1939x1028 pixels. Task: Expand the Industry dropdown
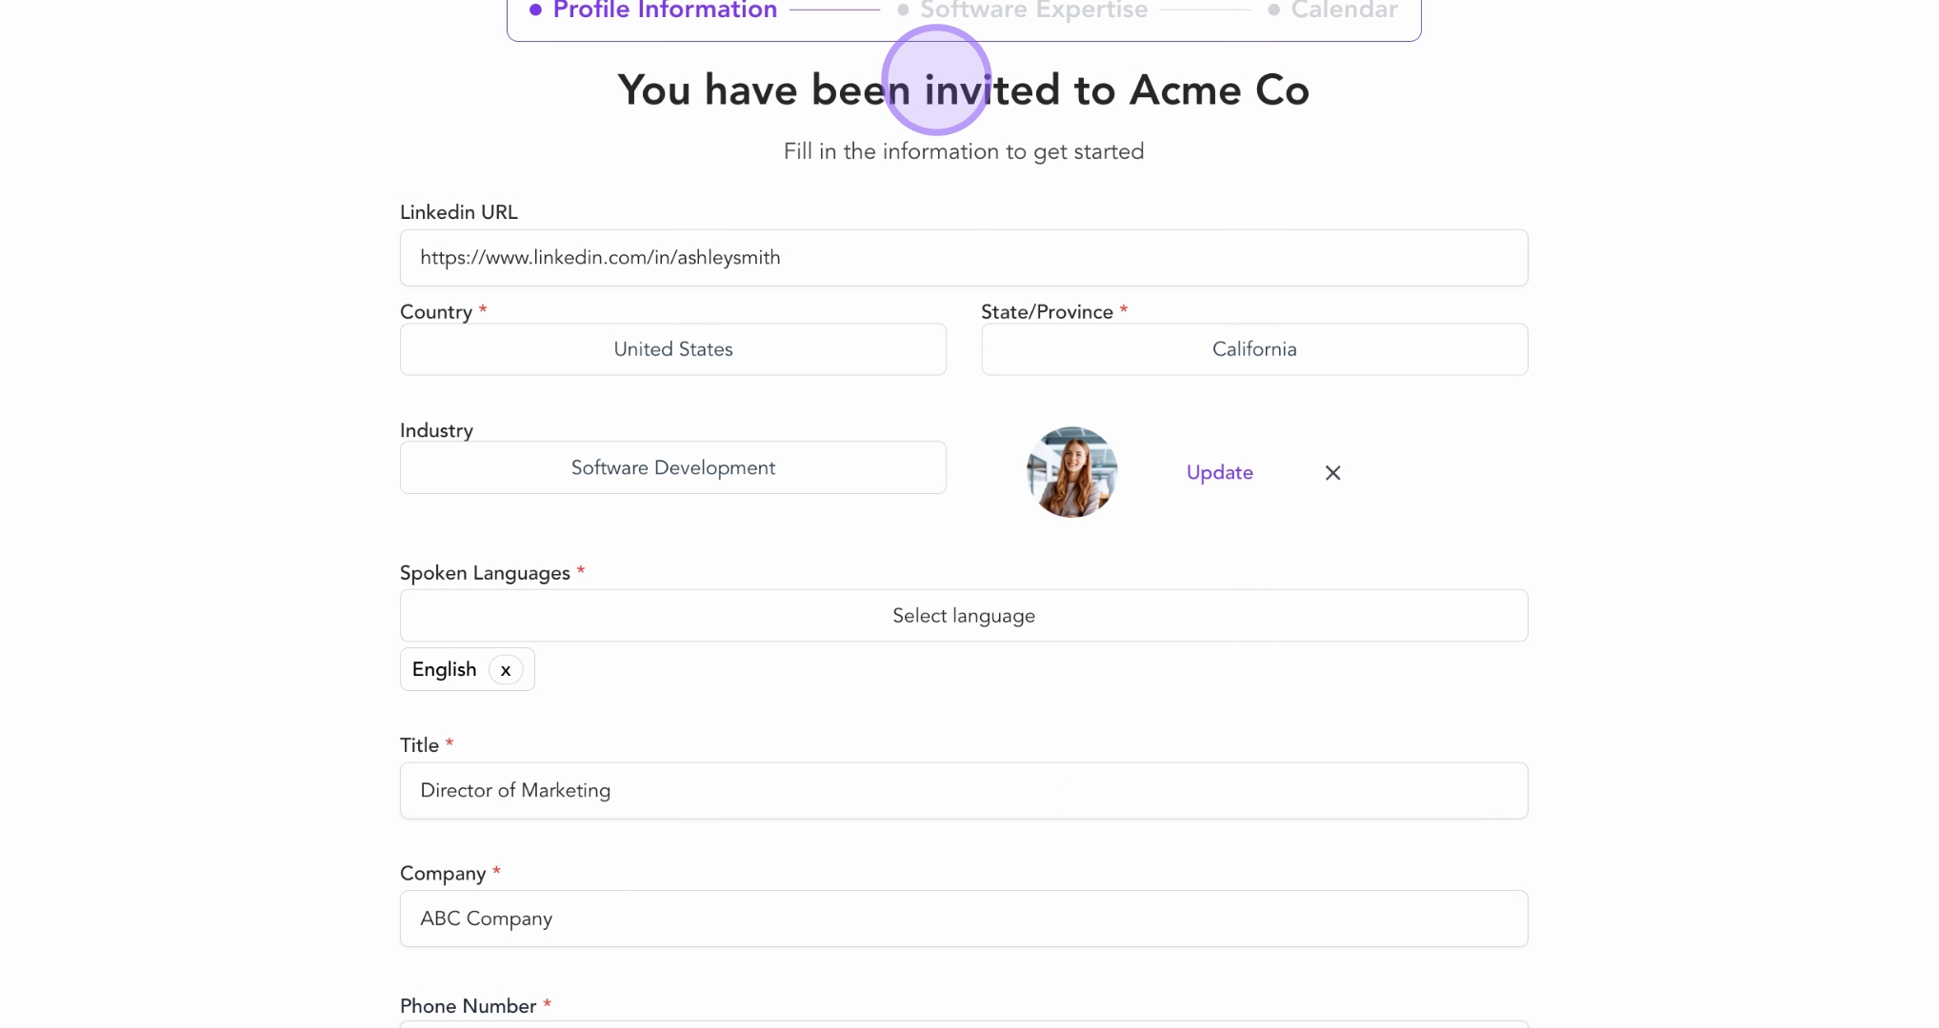coord(672,467)
